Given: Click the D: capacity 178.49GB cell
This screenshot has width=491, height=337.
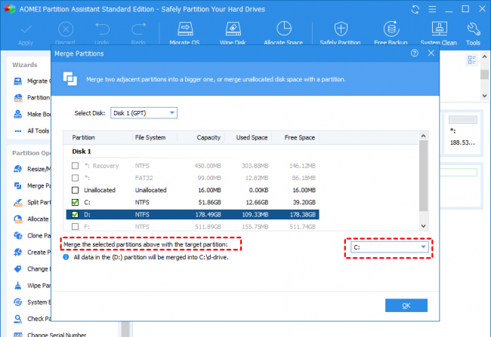Looking at the screenshot, I should click(208, 214).
